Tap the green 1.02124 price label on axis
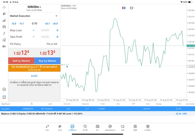The height and width of the screenshot is (136, 195). click(191, 46)
